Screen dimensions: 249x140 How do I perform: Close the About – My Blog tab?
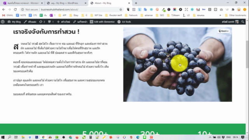pos(129,3)
